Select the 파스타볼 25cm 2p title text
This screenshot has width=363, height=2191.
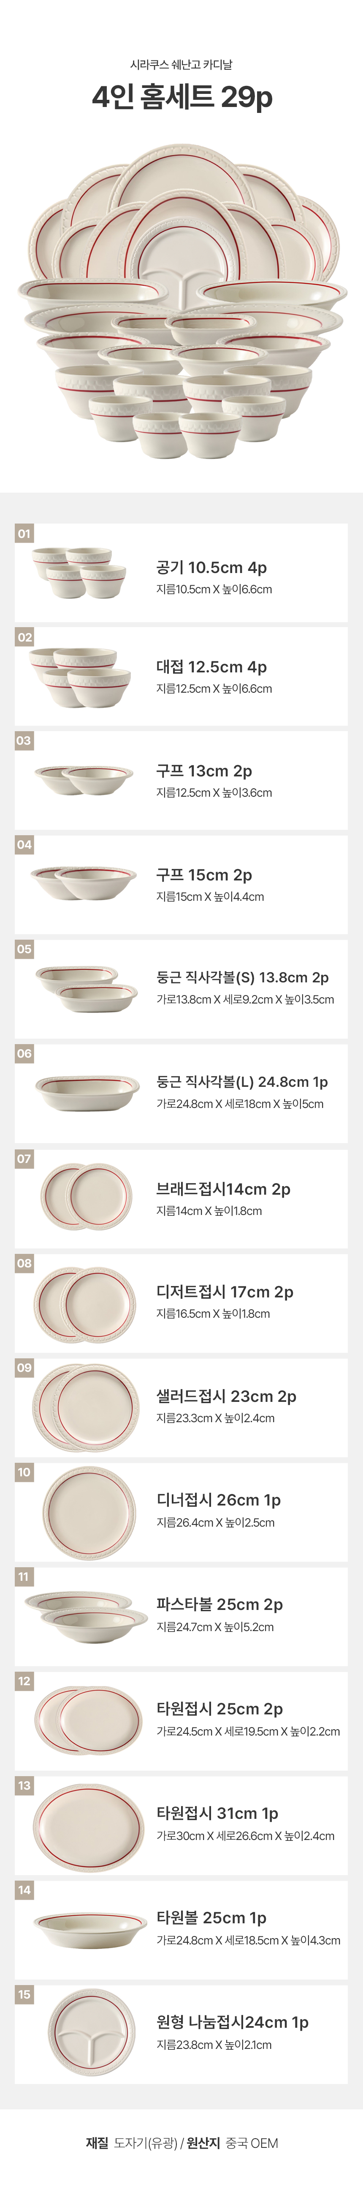tap(219, 1604)
